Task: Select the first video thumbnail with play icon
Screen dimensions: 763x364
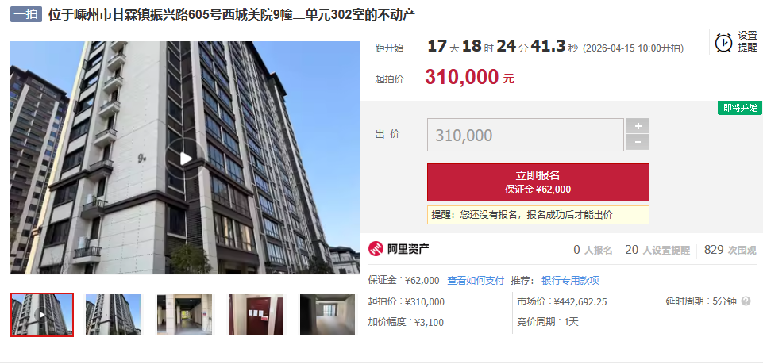Action: (x=42, y=314)
